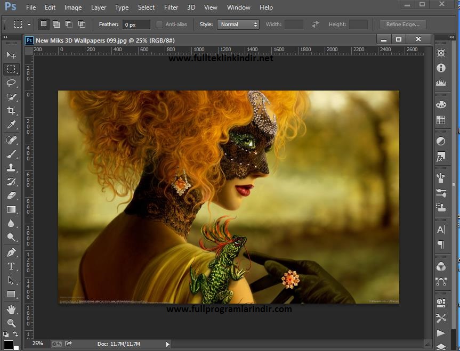Choose Subtract from selection mode

coord(69,25)
